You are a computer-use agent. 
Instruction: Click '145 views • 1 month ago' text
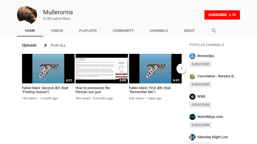pyautogui.click(x=40, y=98)
